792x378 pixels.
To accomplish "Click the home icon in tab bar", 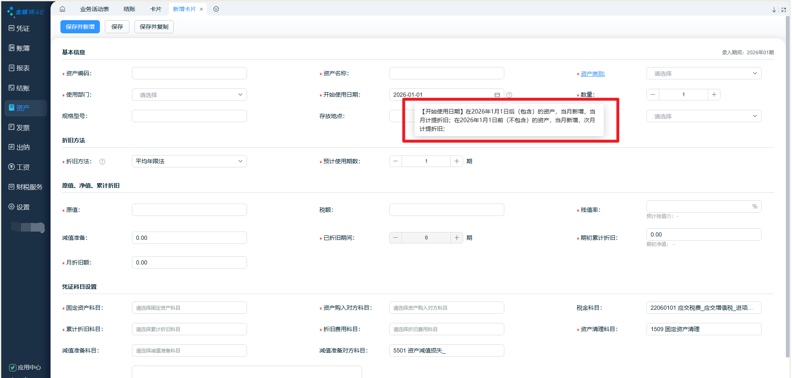I will [62, 9].
